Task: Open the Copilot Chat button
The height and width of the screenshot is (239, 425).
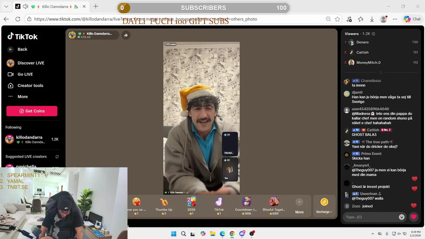Action: 412,19
